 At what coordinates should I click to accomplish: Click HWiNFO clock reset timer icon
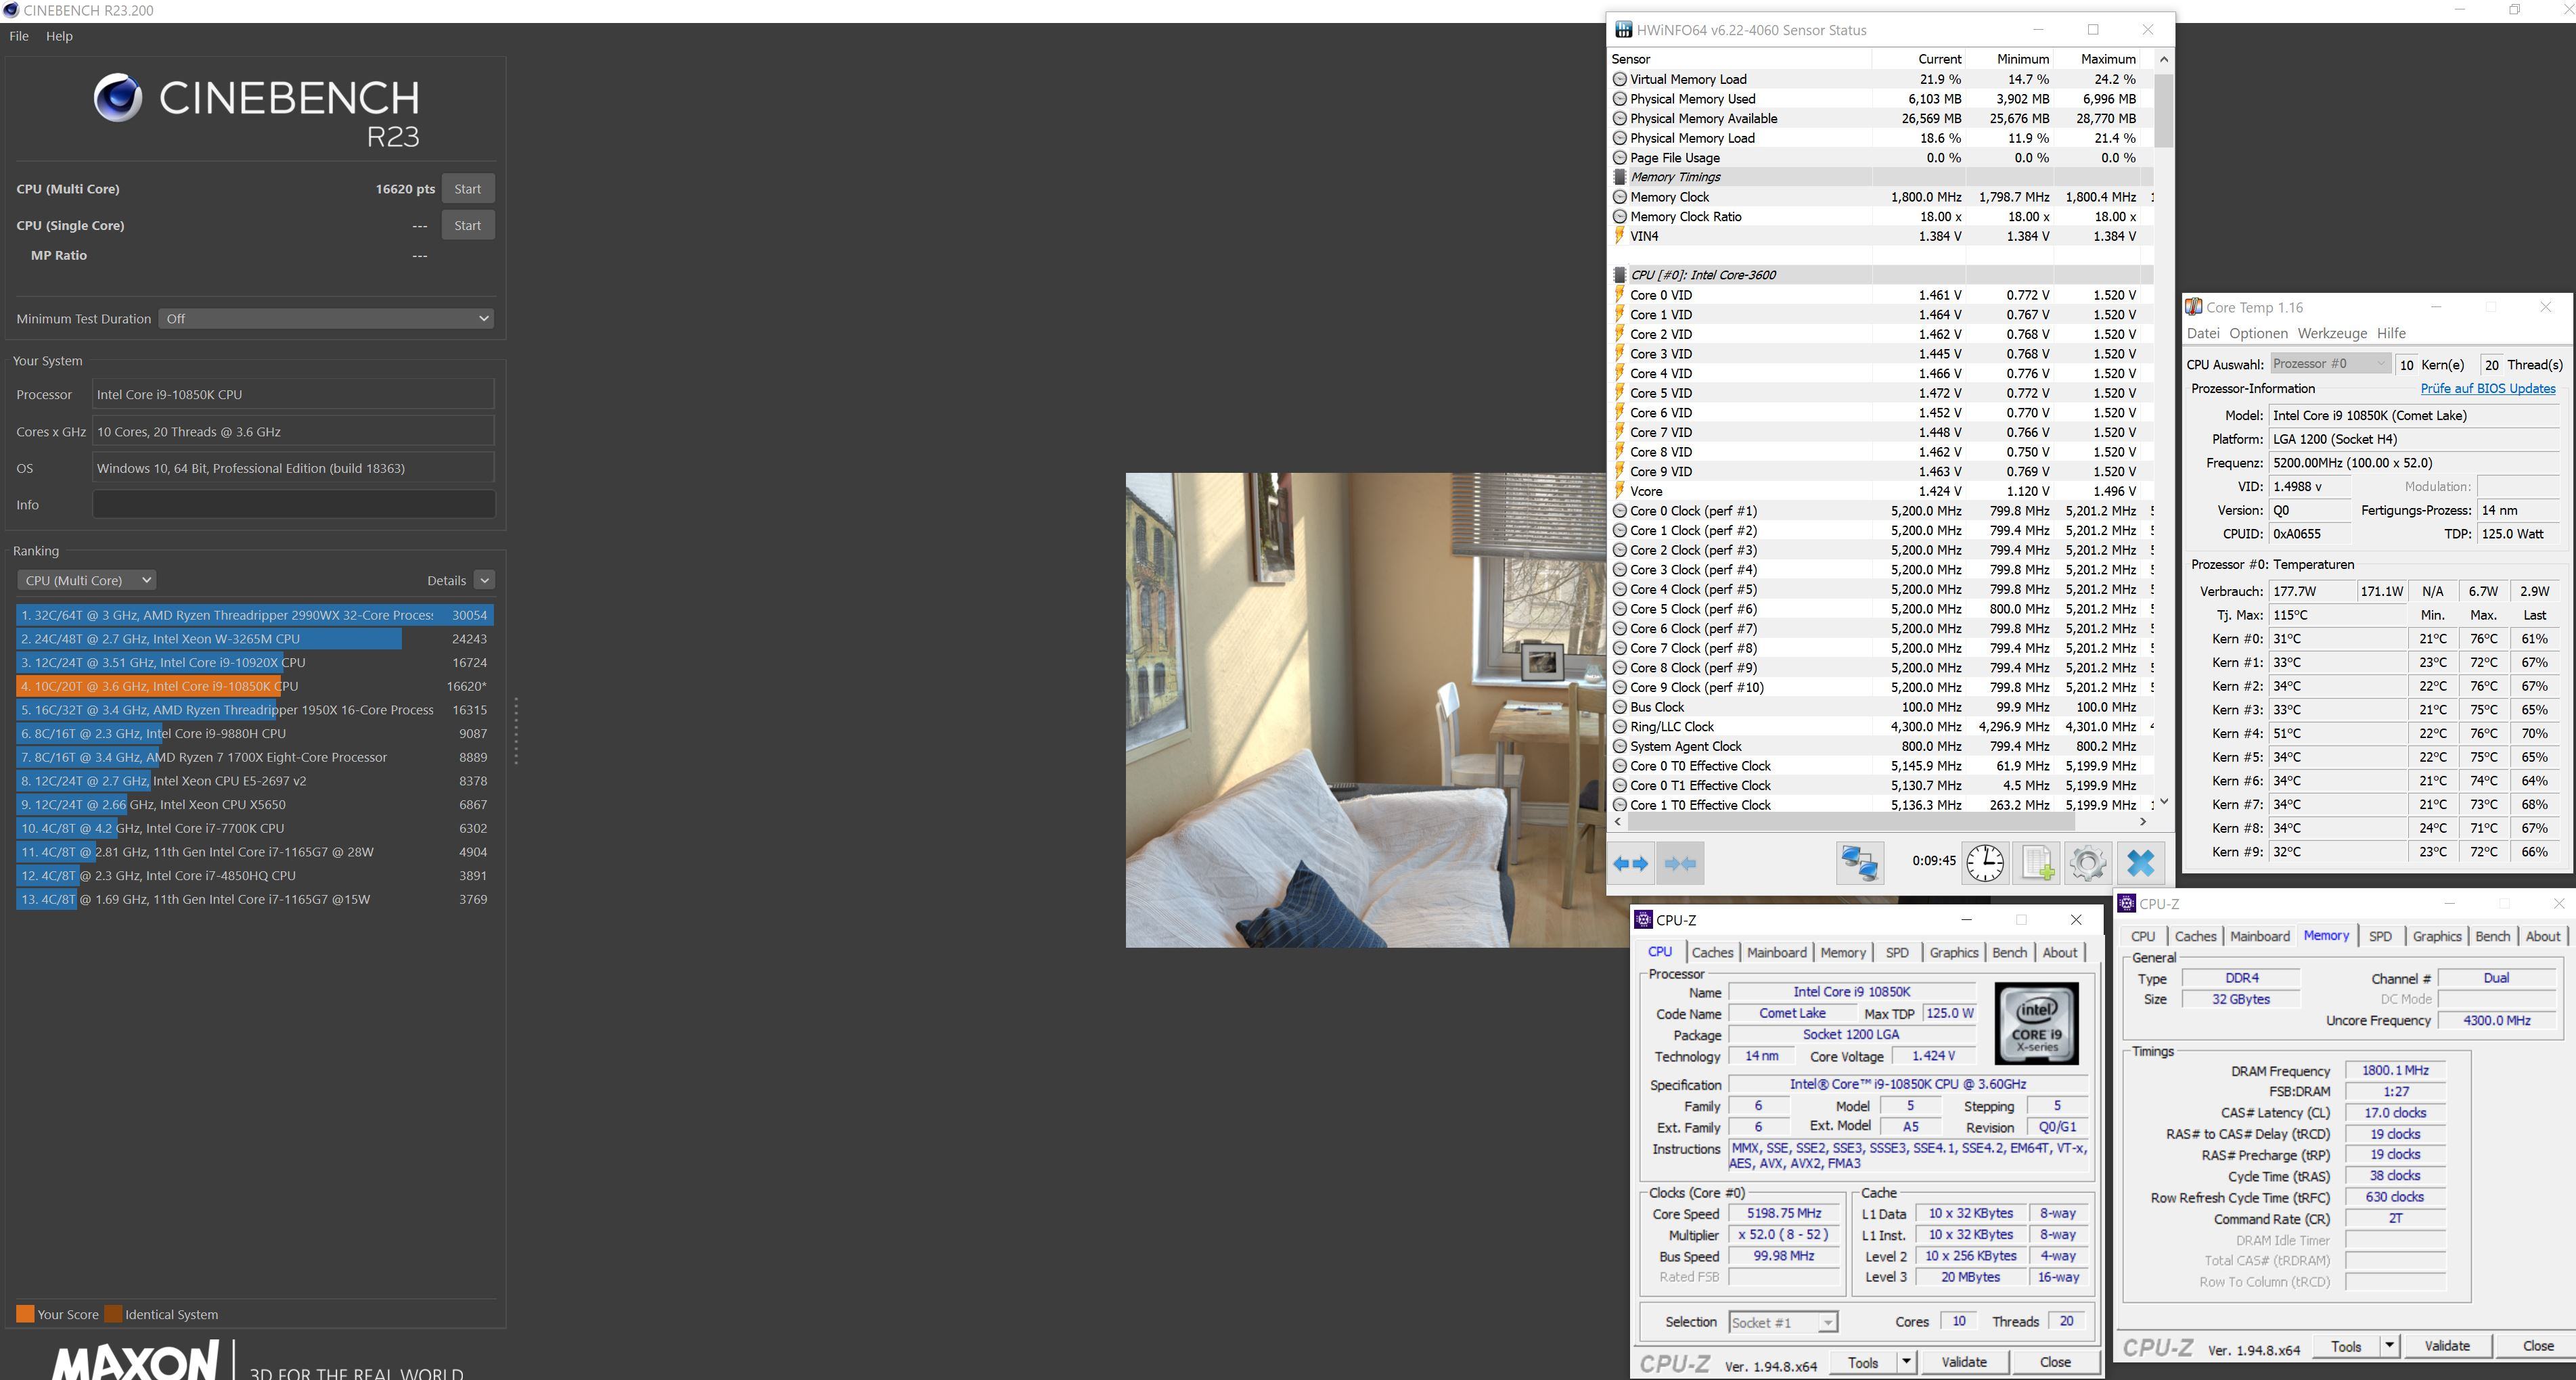pos(1985,863)
